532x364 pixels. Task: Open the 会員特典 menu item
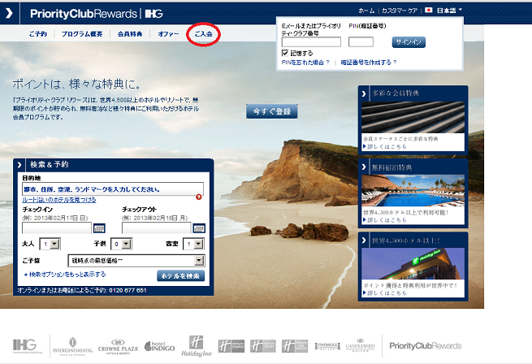tap(130, 34)
